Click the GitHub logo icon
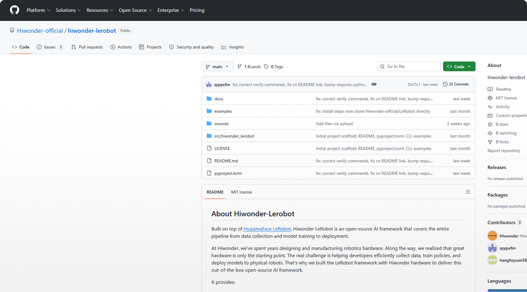Viewport: 527px width, 292px height. [x=14, y=10]
